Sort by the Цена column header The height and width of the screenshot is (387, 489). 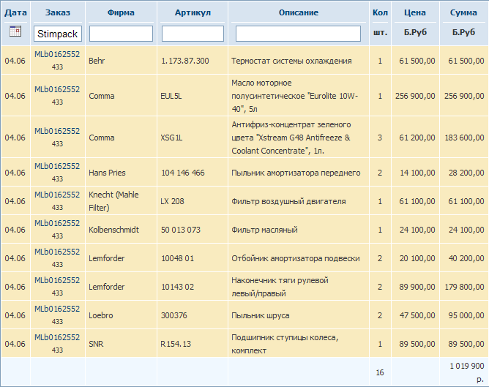pyautogui.click(x=415, y=12)
